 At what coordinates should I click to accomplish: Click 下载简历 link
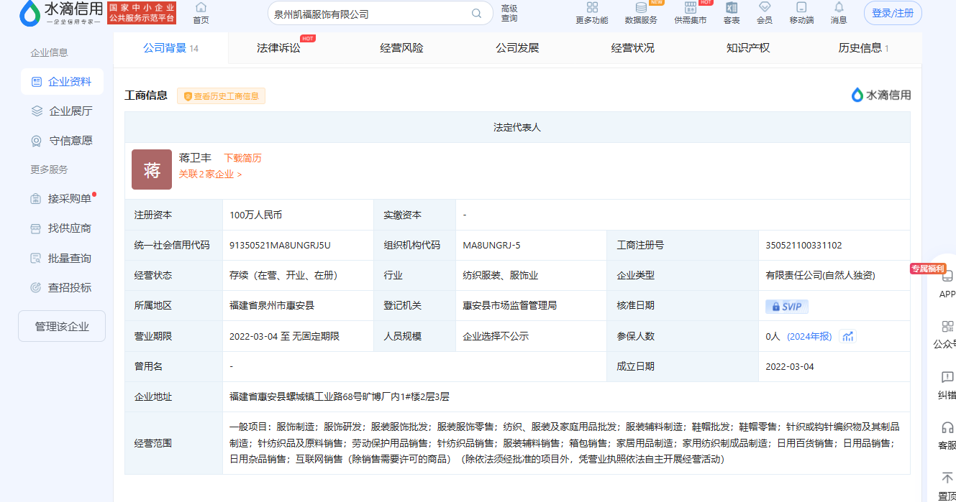click(242, 158)
